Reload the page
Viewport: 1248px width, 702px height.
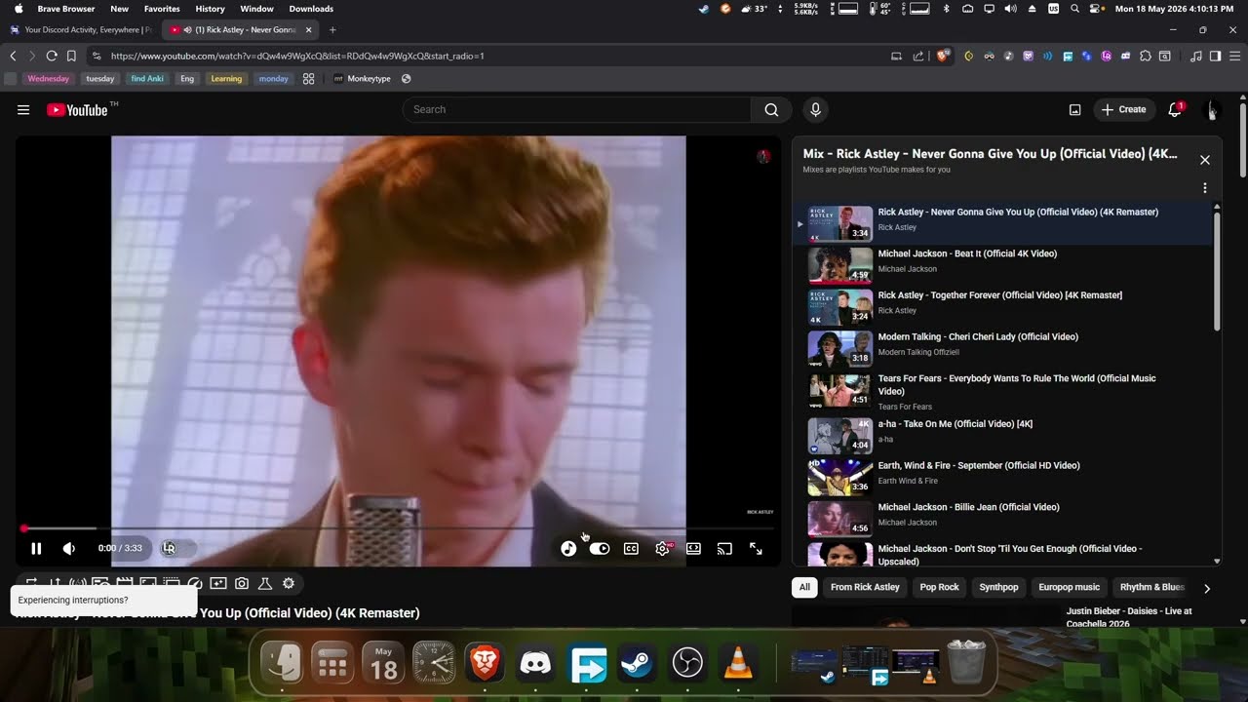[52, 56]
